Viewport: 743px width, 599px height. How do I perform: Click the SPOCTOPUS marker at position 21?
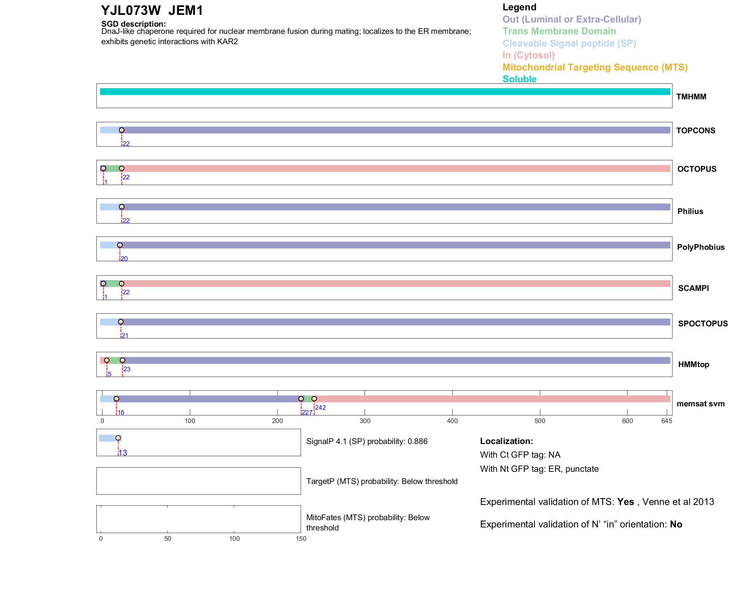(x=121, y=322)
